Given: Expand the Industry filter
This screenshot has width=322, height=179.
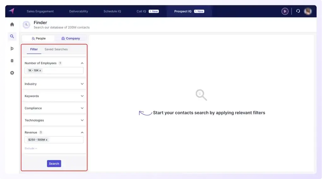Looking at the screenshot, I should [x=82, y=84].
